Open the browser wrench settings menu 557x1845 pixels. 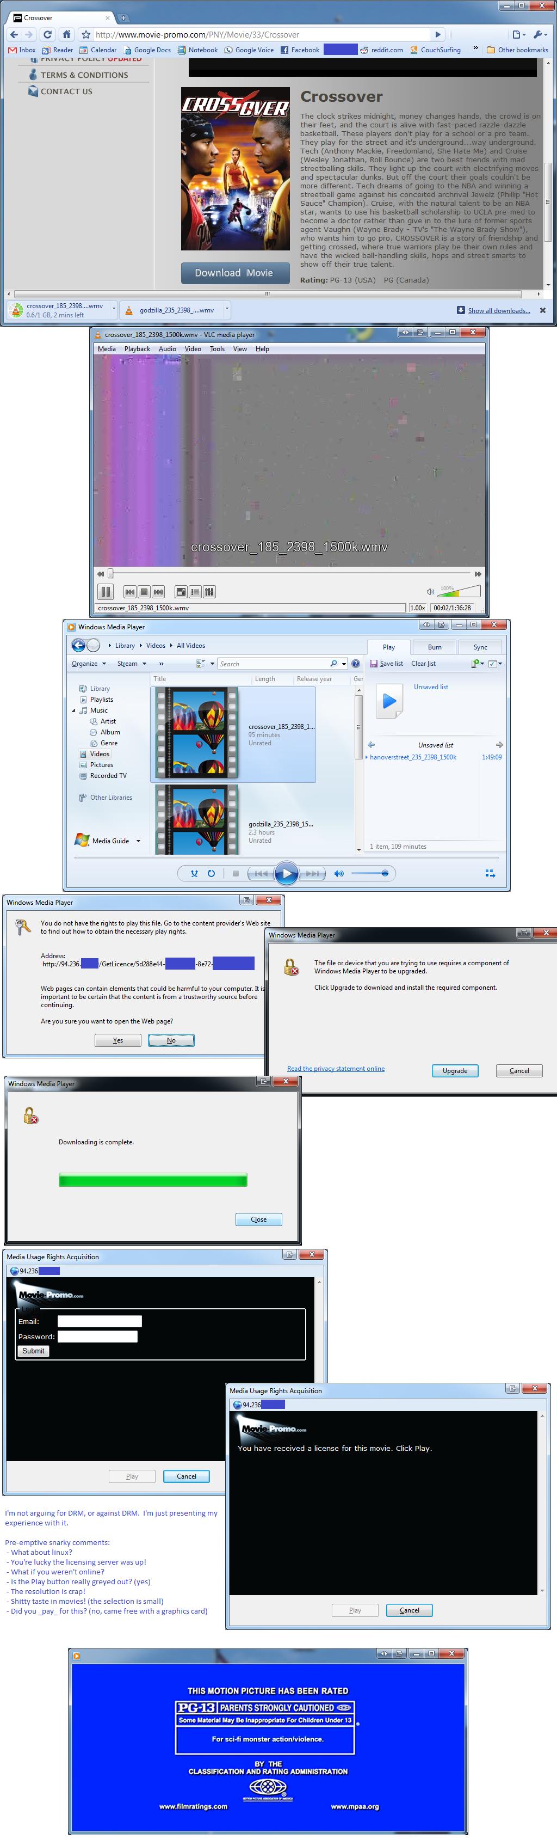pos(540,34)
